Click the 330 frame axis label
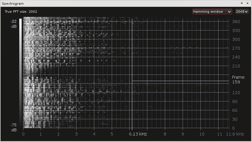Image resolution: width=252 pixels, height=142 pixels. 236,30
